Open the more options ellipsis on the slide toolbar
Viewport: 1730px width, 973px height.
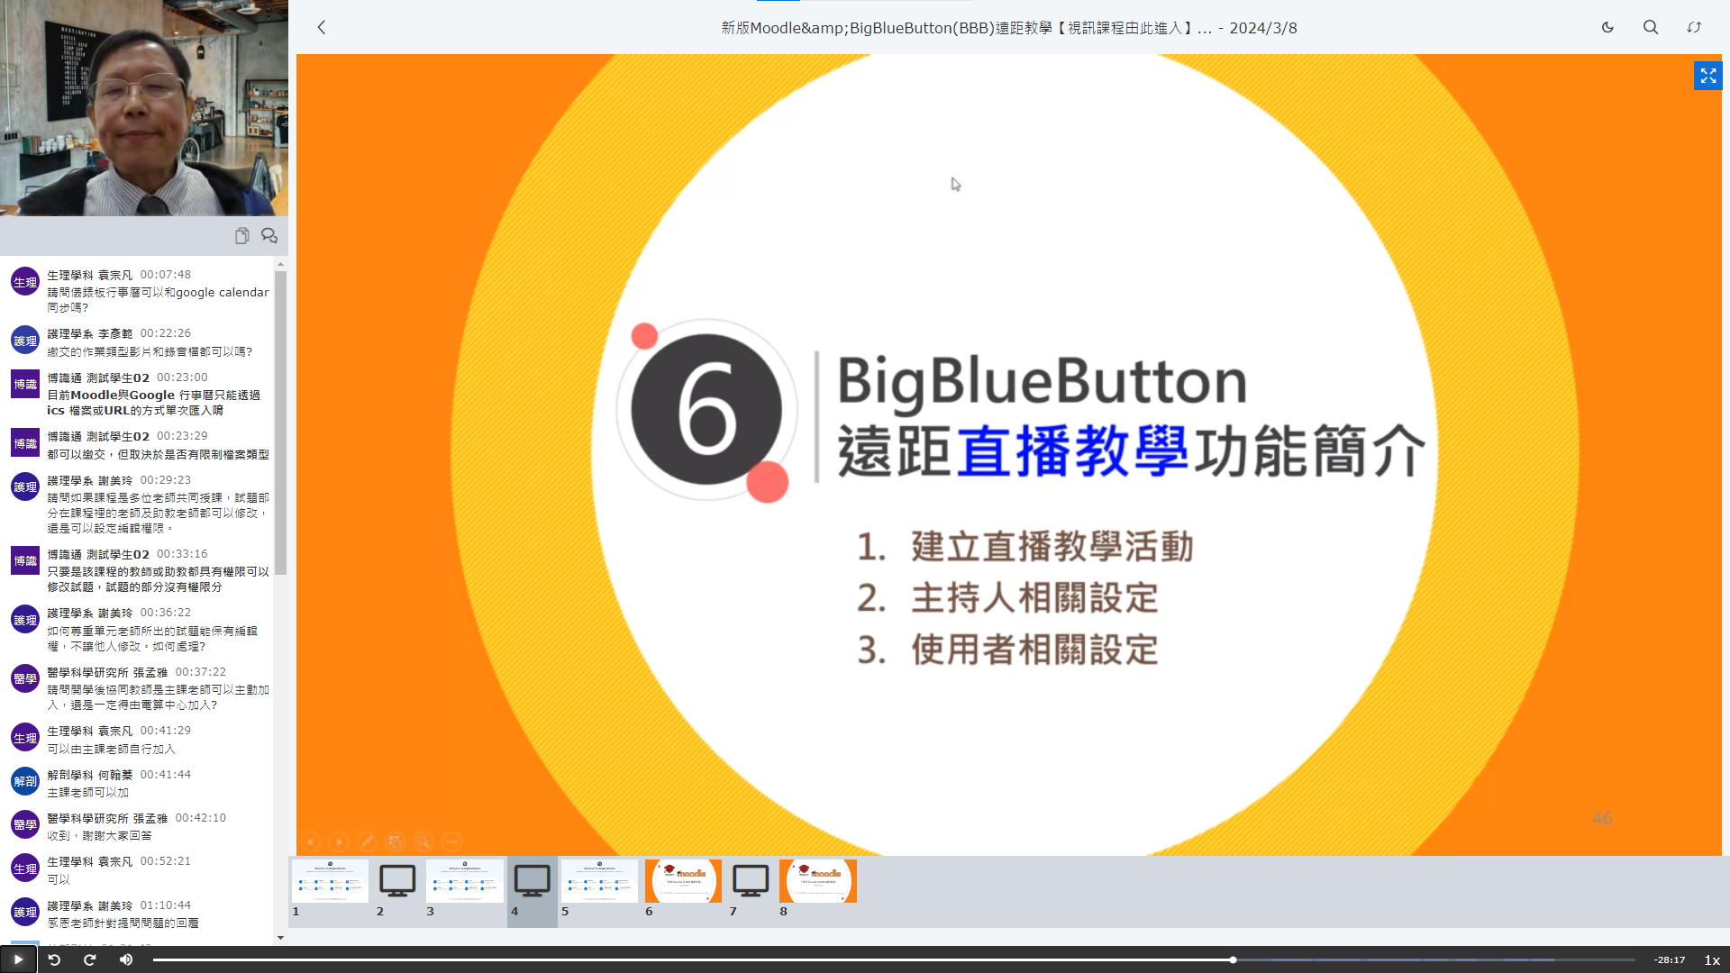451,841
